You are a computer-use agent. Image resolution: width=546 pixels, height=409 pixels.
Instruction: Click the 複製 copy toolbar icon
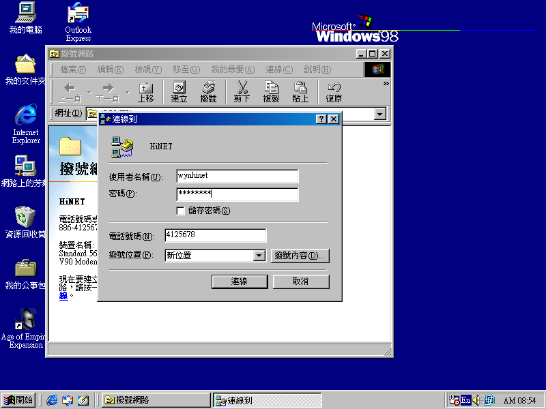(271, 93)
